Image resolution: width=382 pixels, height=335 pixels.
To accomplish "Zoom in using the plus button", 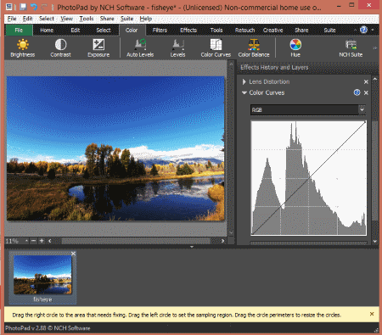I will (42, 241).
